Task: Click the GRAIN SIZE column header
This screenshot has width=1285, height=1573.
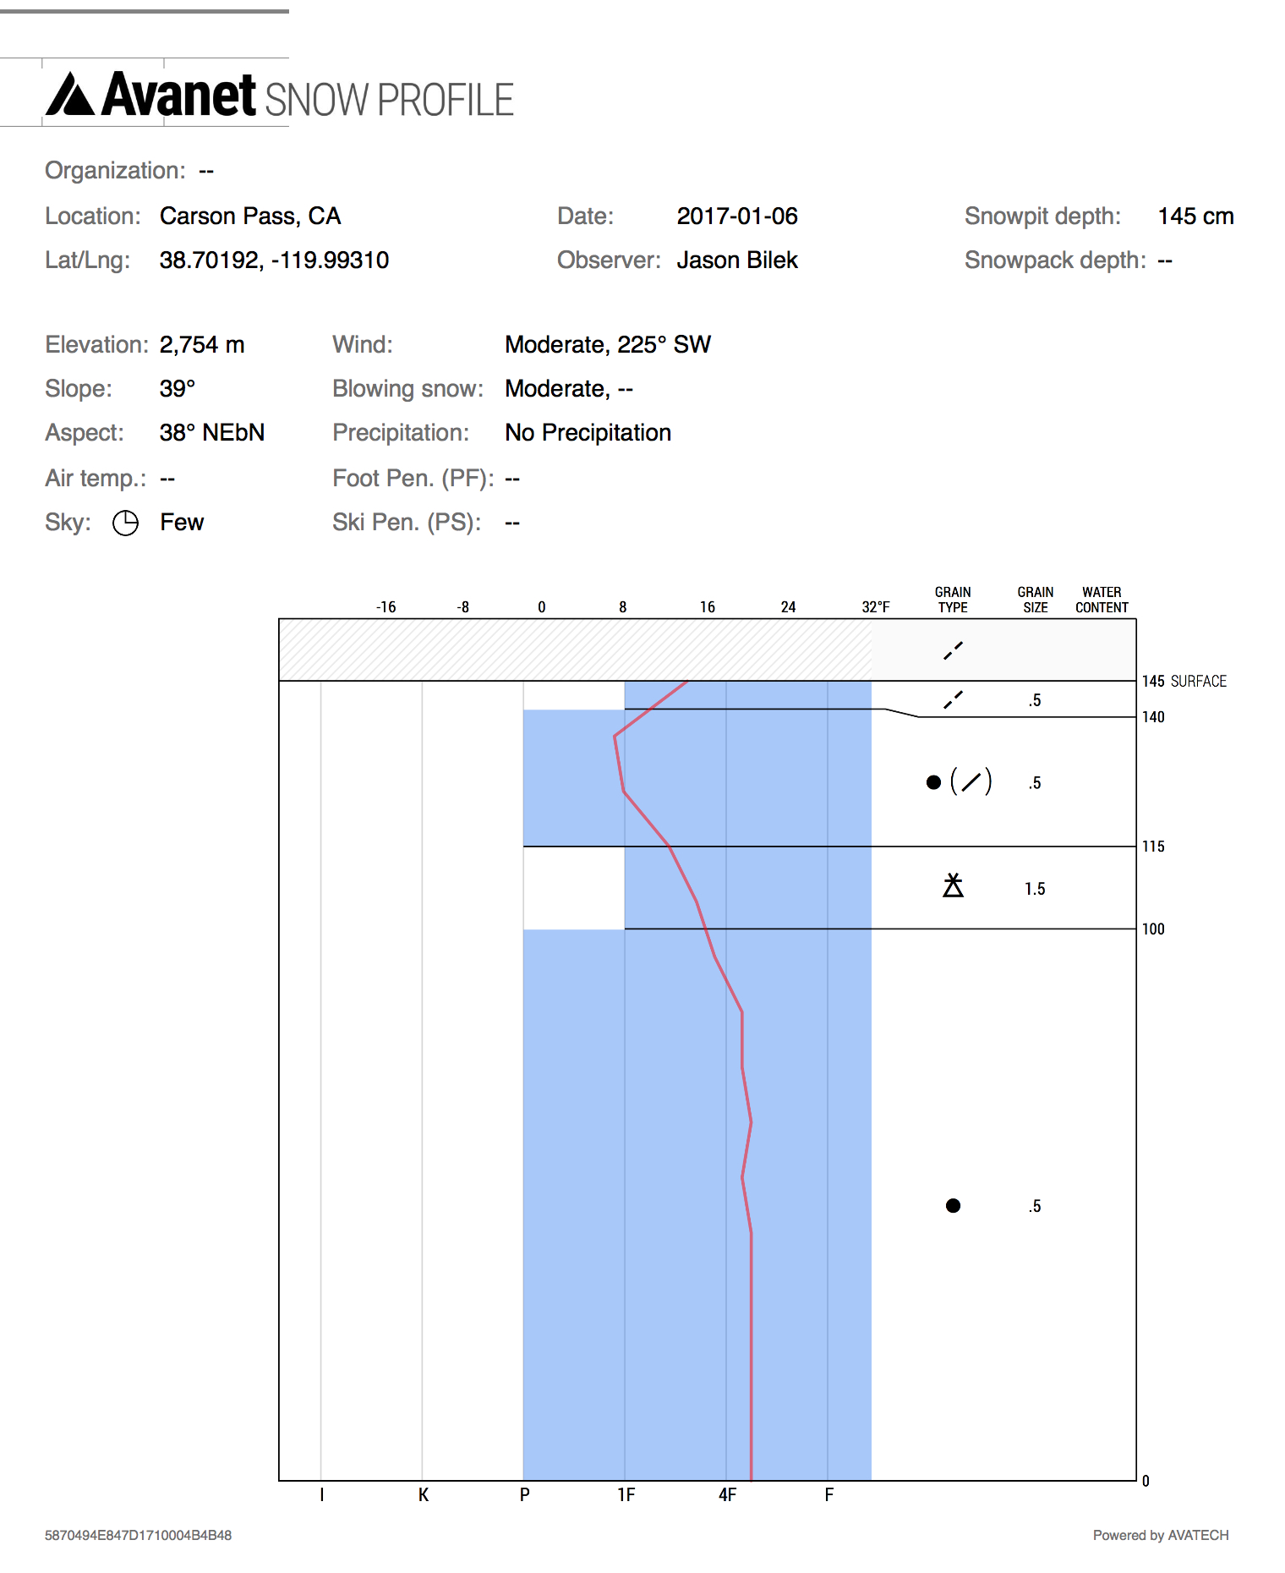Action: tap(1035, 600)
